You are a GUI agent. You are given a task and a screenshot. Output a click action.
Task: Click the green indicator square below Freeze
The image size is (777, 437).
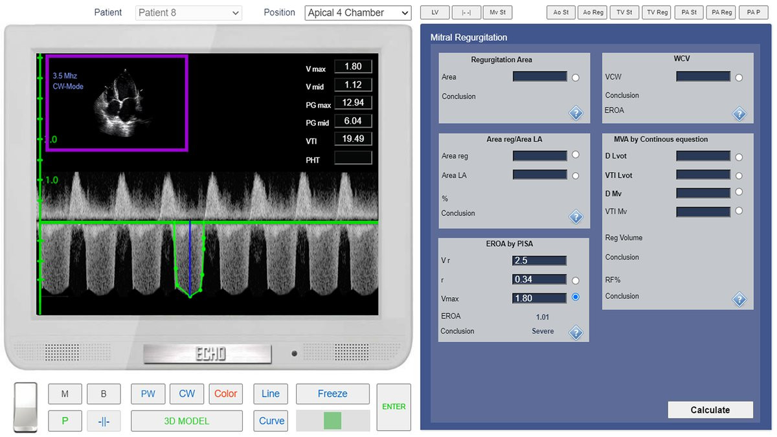pos(332,420)
